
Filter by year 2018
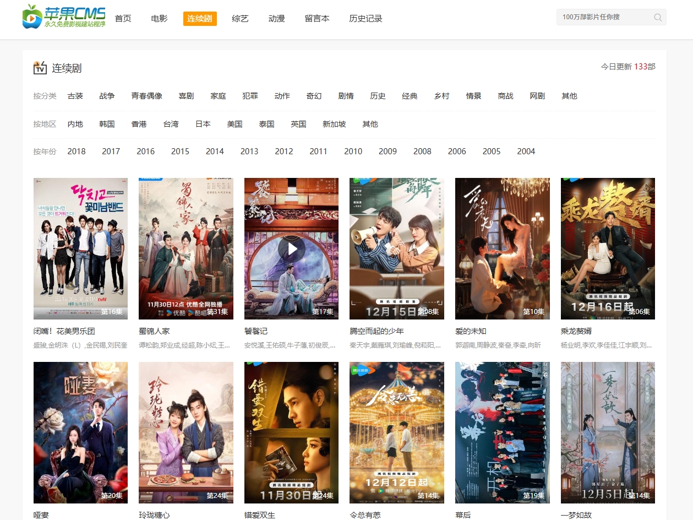(x=77, y=151)
